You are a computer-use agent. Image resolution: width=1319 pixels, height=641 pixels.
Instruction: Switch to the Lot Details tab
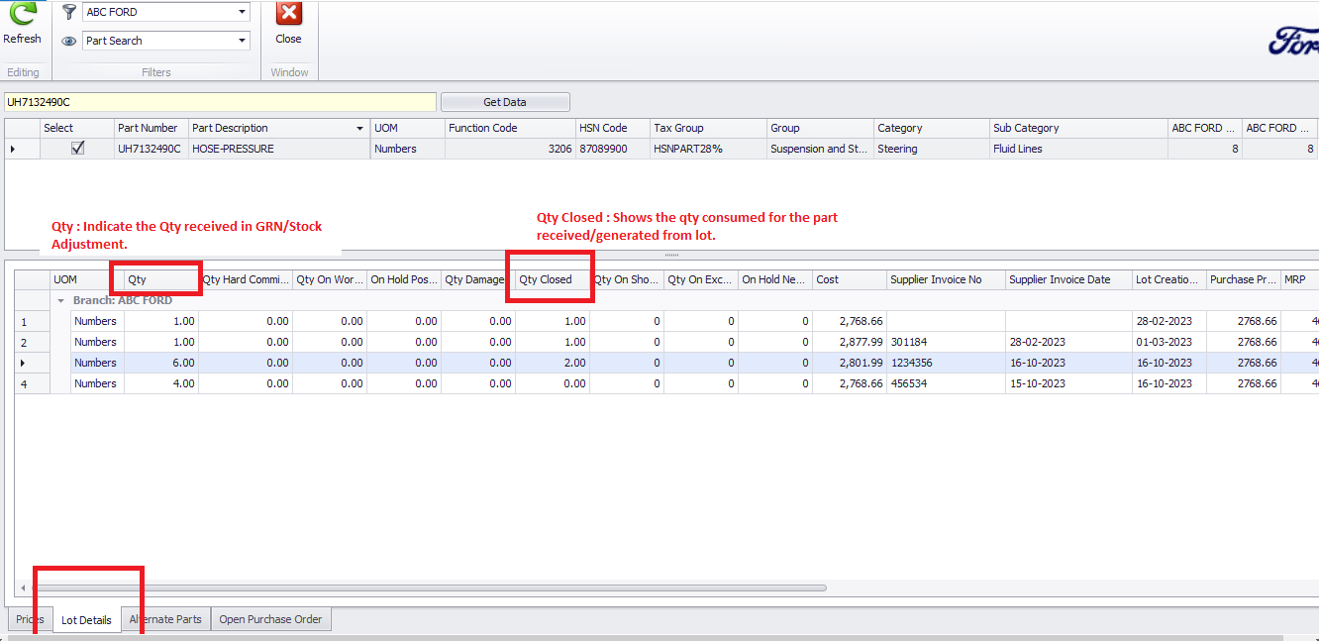(86, 620)
